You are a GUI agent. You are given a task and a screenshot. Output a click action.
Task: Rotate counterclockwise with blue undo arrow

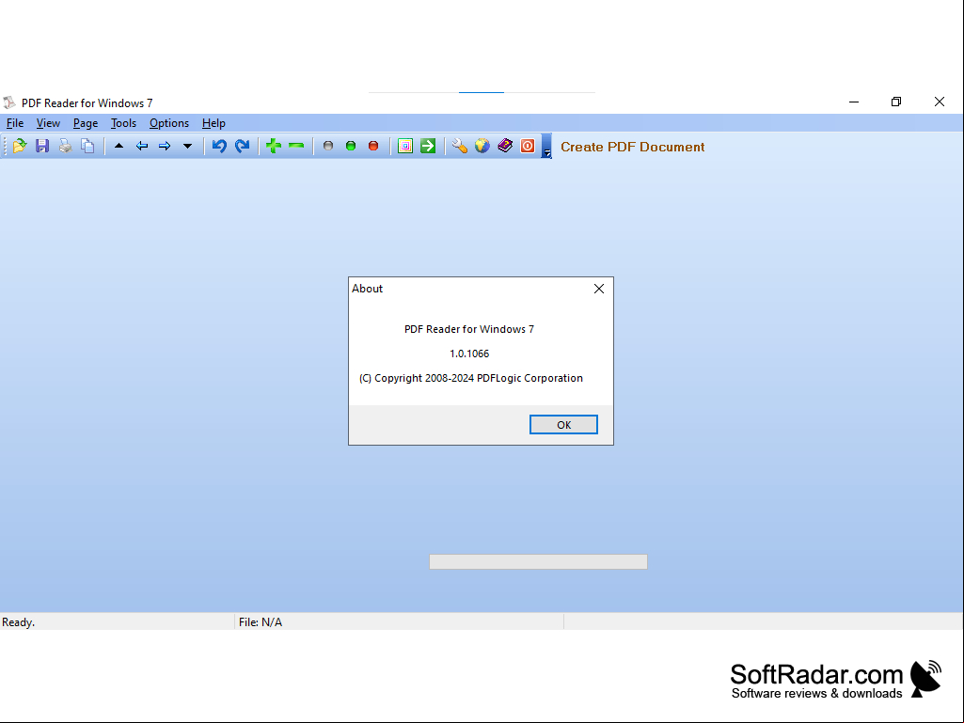tap(219, 147)
